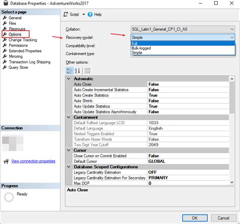The width and height of the screenshot is (240, 224).
Task: Open the Filegroups page
Action: click(17, 29)
